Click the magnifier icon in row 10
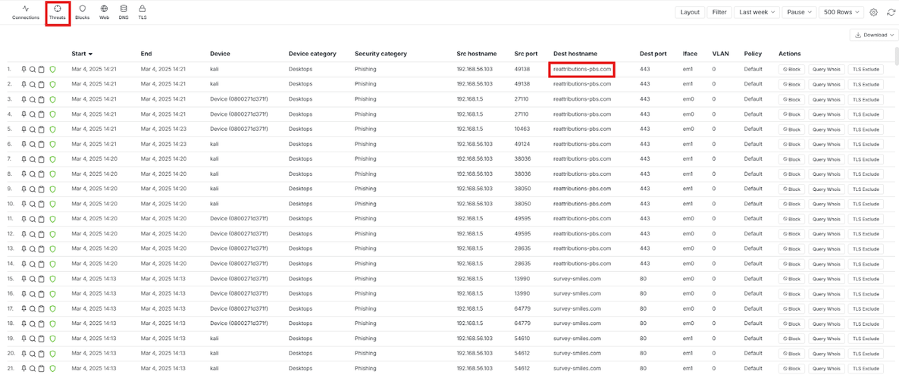This screenshot has height=375, width=899. [x=33, y=204]
